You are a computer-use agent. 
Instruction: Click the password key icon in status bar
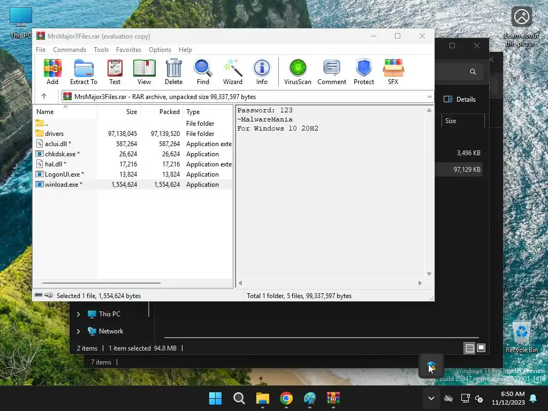49,295
